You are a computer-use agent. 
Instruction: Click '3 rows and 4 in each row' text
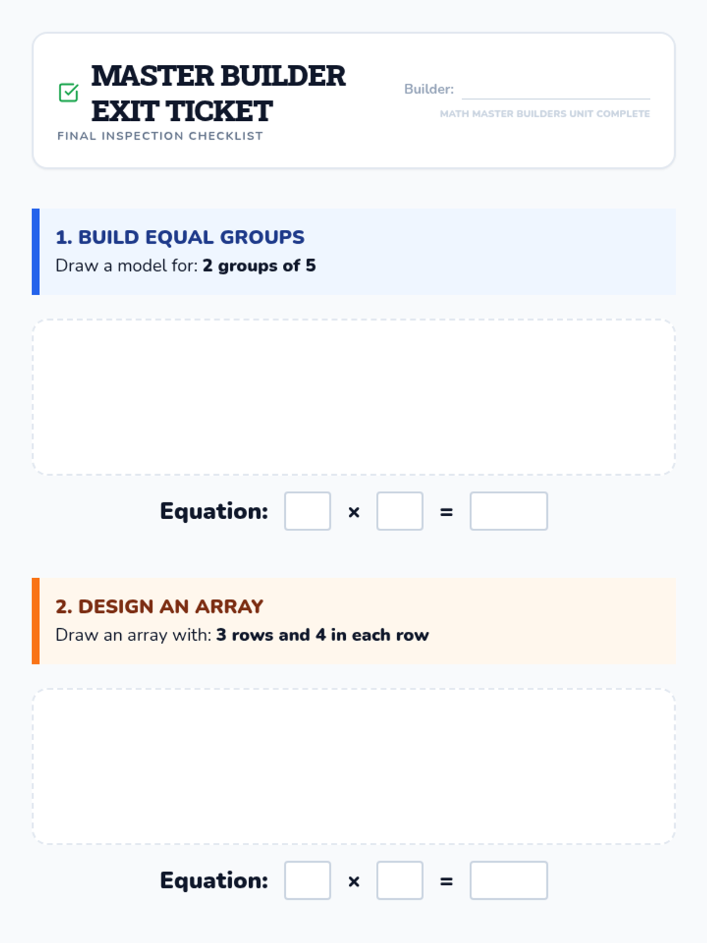coord(322,635)
